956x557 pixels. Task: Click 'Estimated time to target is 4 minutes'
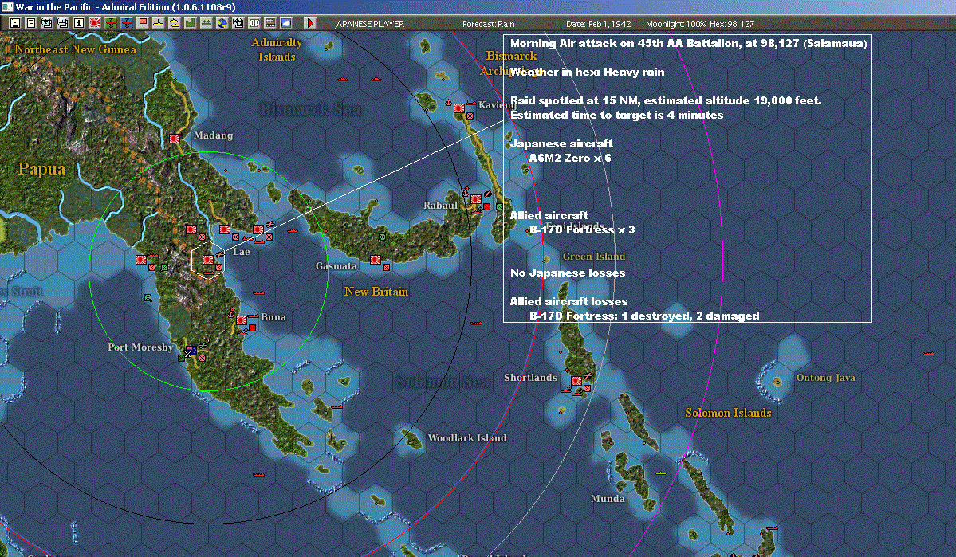click(x=616, y=116)
